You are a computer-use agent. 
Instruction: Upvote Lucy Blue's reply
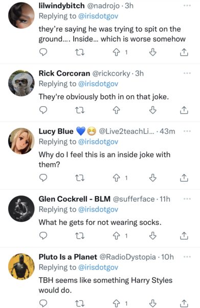click(117, 178)
